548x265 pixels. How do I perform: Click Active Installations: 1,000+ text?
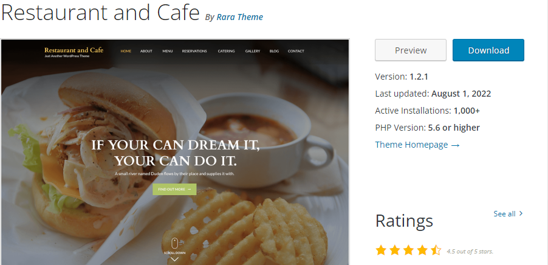(428, 111)
